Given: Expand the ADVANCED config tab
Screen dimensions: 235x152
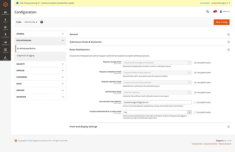Looking at the screenshot, I should pos(40,97).
